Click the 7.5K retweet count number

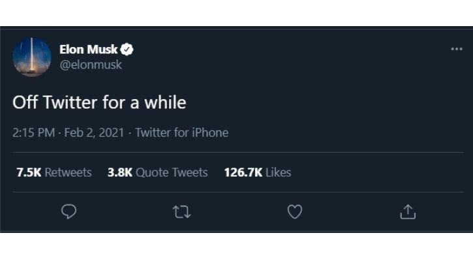[27, 172]
